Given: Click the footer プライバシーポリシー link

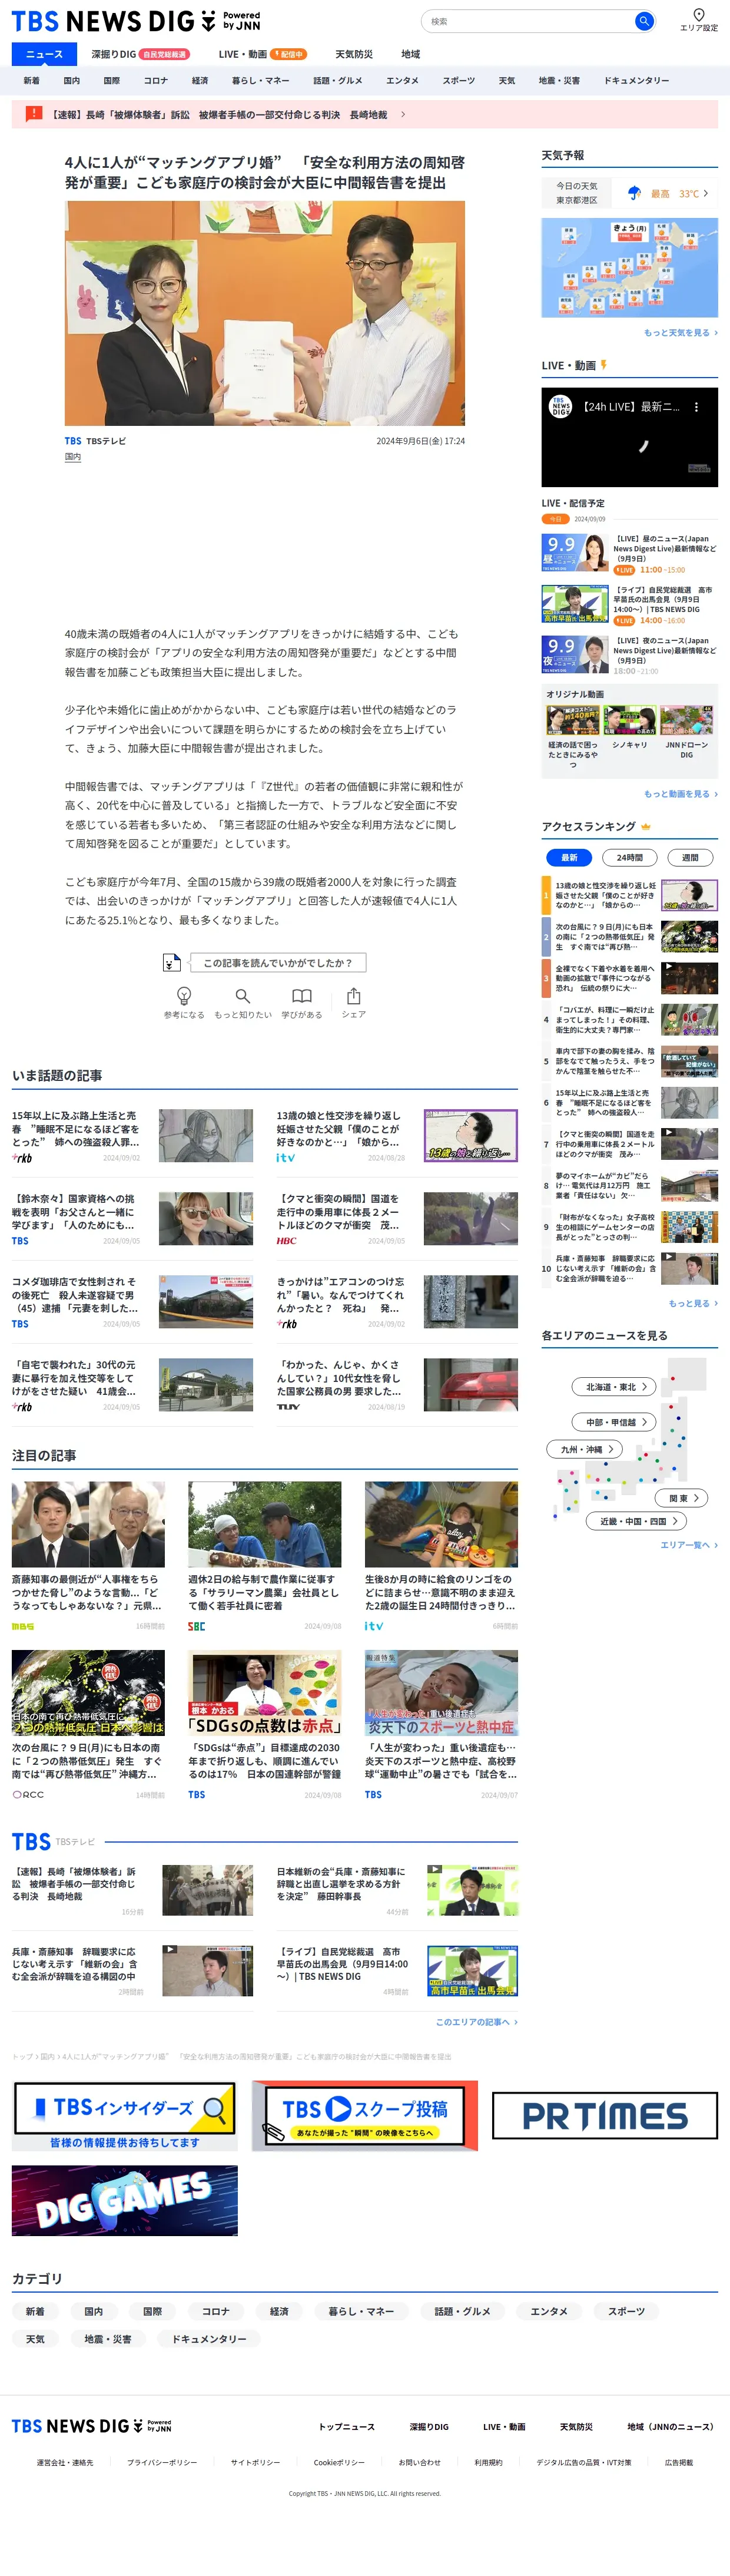Looking at the screenshot, I should coord(162,2462).
